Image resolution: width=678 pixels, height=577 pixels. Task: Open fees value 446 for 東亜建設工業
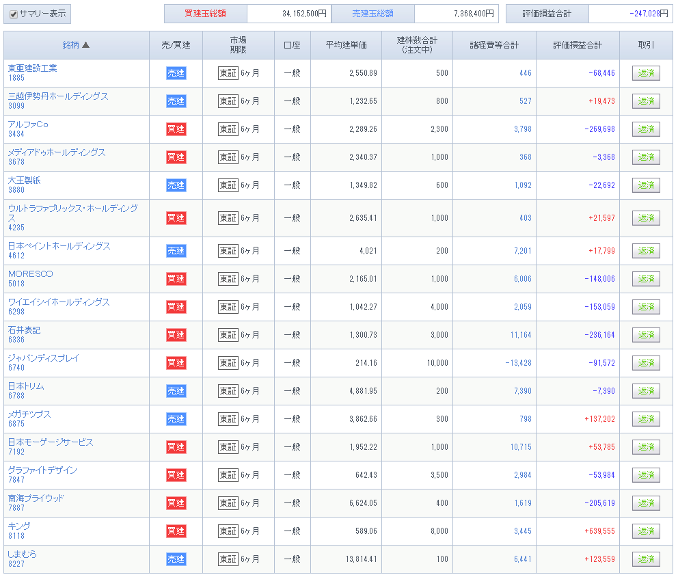(x=526, y=73)
